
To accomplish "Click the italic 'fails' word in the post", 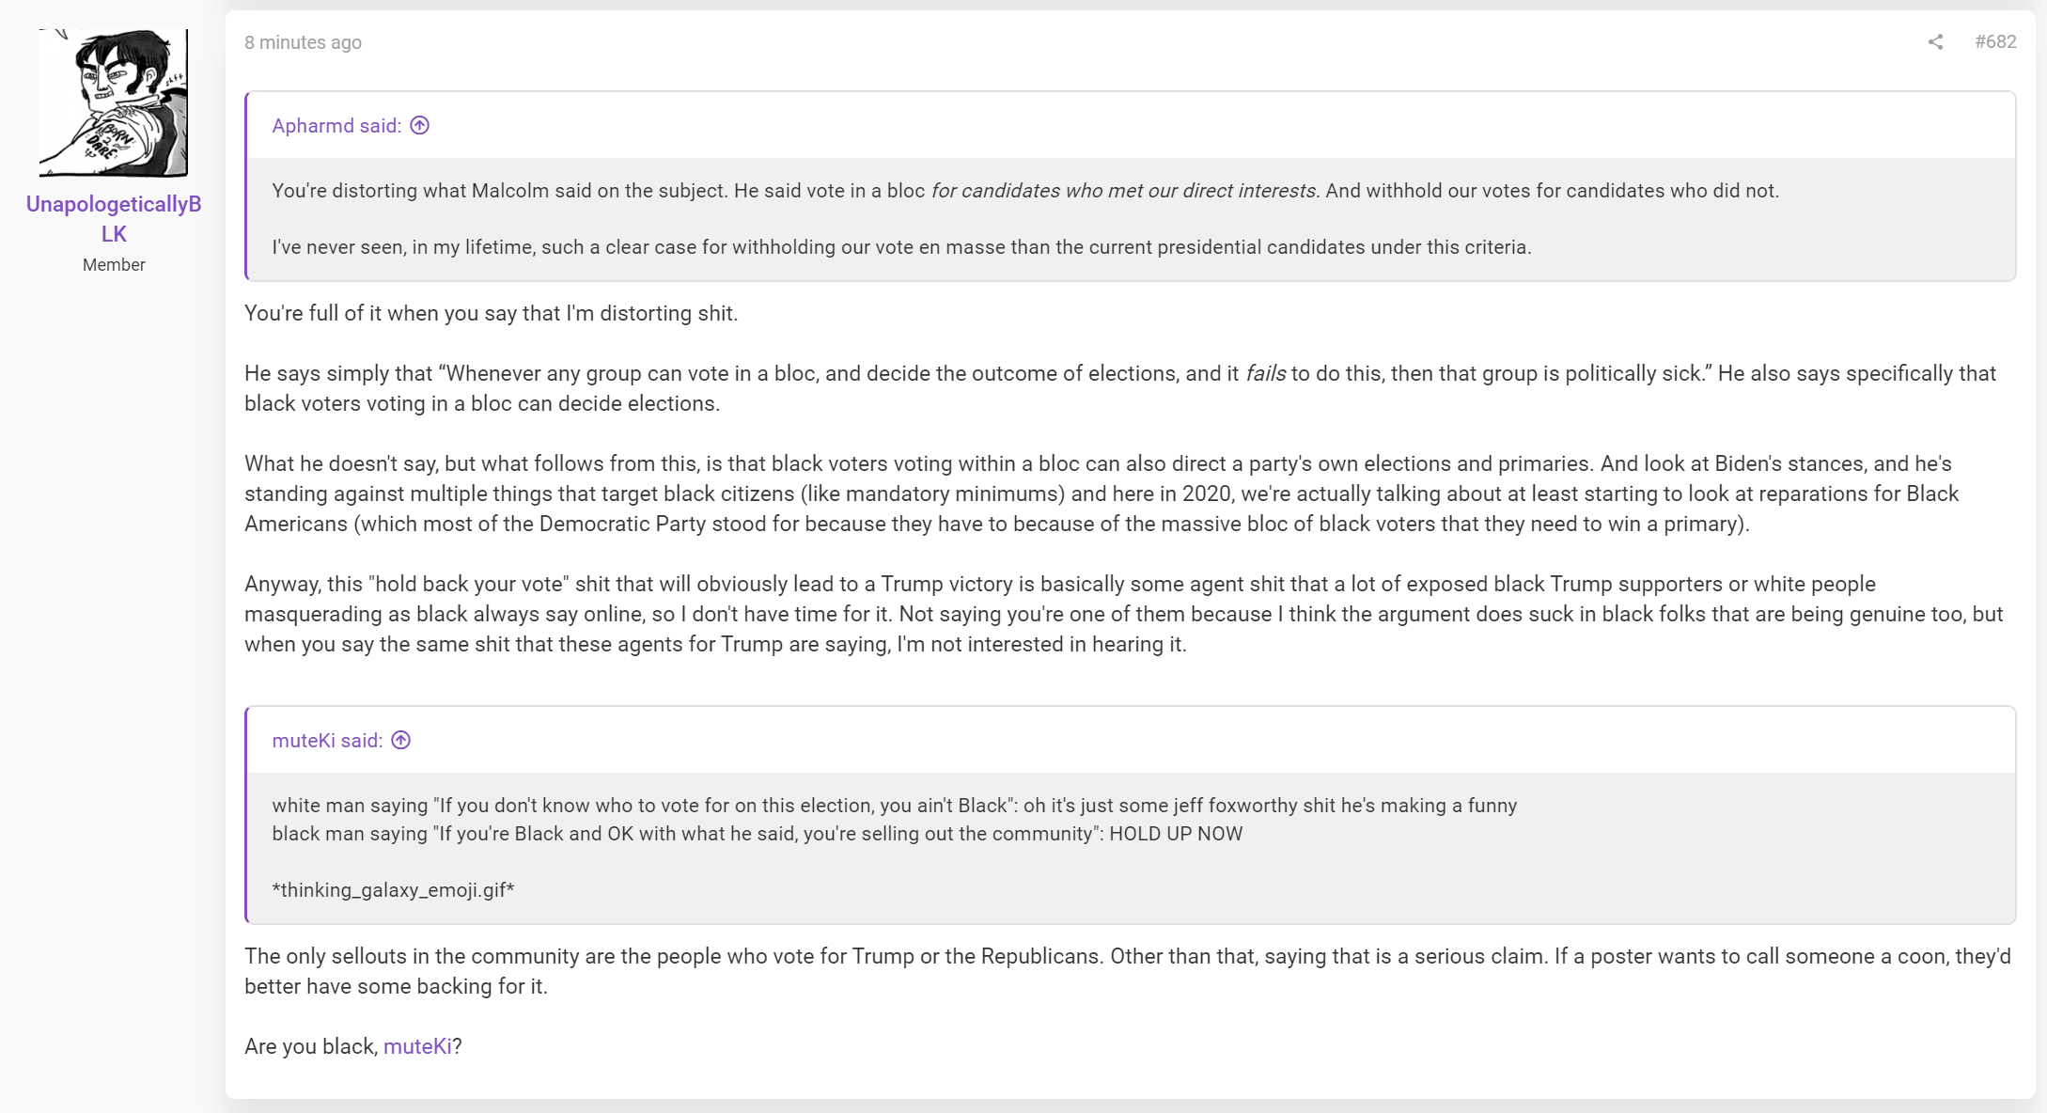I will [x=1265, y=373].
